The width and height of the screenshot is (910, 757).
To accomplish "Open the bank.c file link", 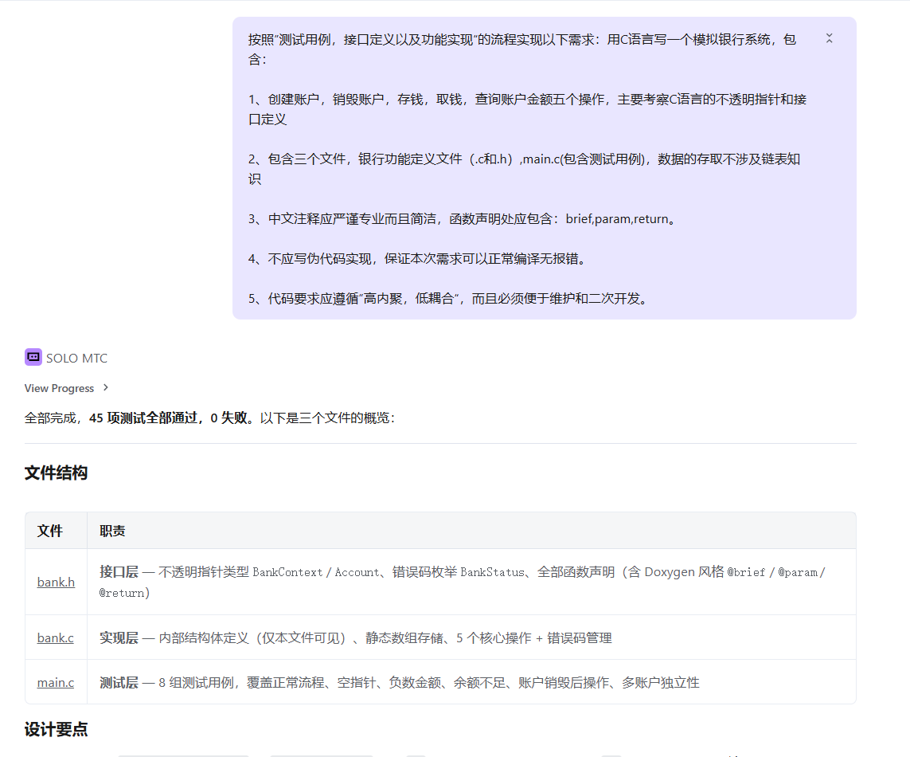I will click(x=56, y=637).
